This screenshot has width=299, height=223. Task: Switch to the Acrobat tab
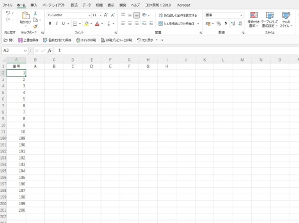(184, 5)
